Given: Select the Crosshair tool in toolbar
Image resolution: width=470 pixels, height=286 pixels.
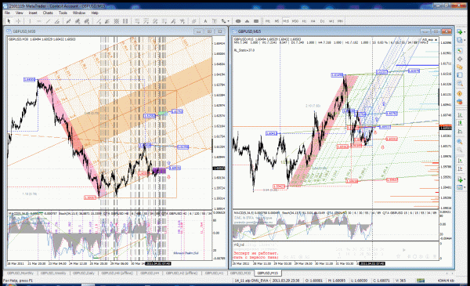Looking at the screenshot, I should click(18, 21).
